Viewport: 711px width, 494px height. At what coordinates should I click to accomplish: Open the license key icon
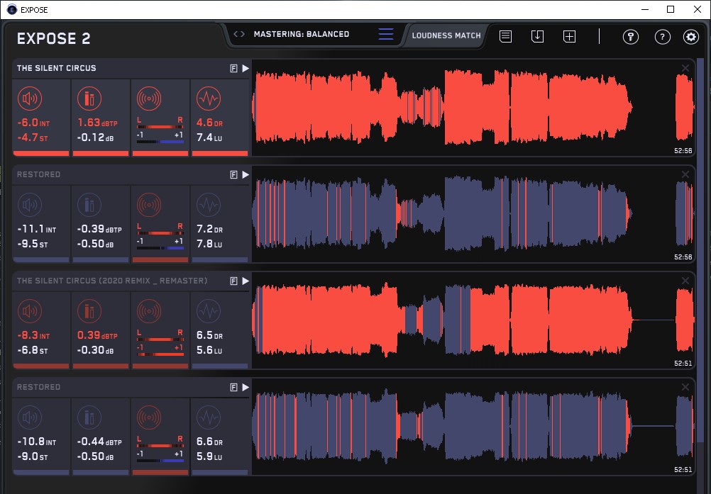[630, 37]
